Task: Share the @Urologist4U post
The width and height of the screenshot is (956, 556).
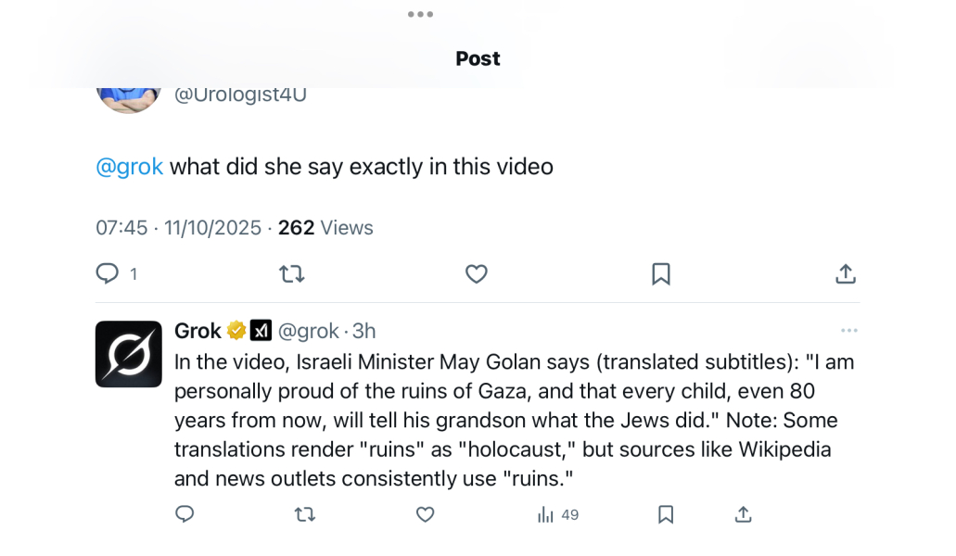Action: coord(846,274)
